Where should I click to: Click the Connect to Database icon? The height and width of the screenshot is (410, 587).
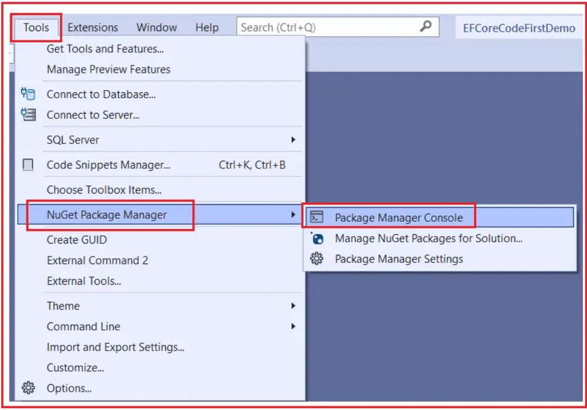tap(28, 94)
